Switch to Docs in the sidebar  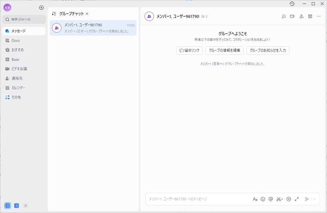coord(15,40)
